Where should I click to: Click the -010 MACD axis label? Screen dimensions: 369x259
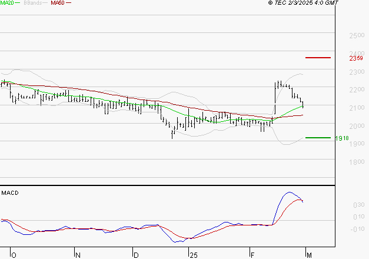pos(357,229)
